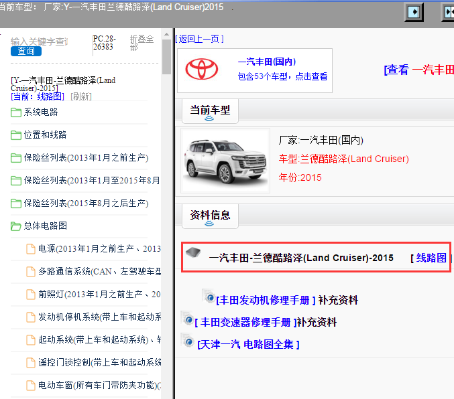Open 遥控门锁控制 document

pos(100,363)
